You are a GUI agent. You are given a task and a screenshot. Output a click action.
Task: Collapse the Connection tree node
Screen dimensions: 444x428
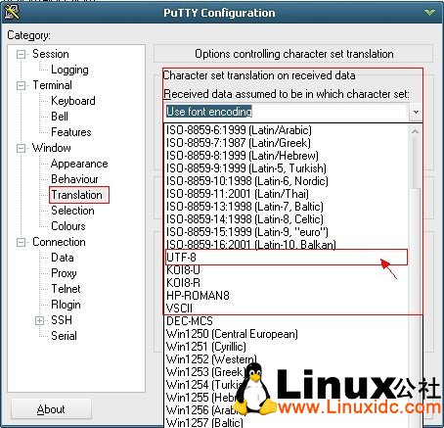pos(21,242)
